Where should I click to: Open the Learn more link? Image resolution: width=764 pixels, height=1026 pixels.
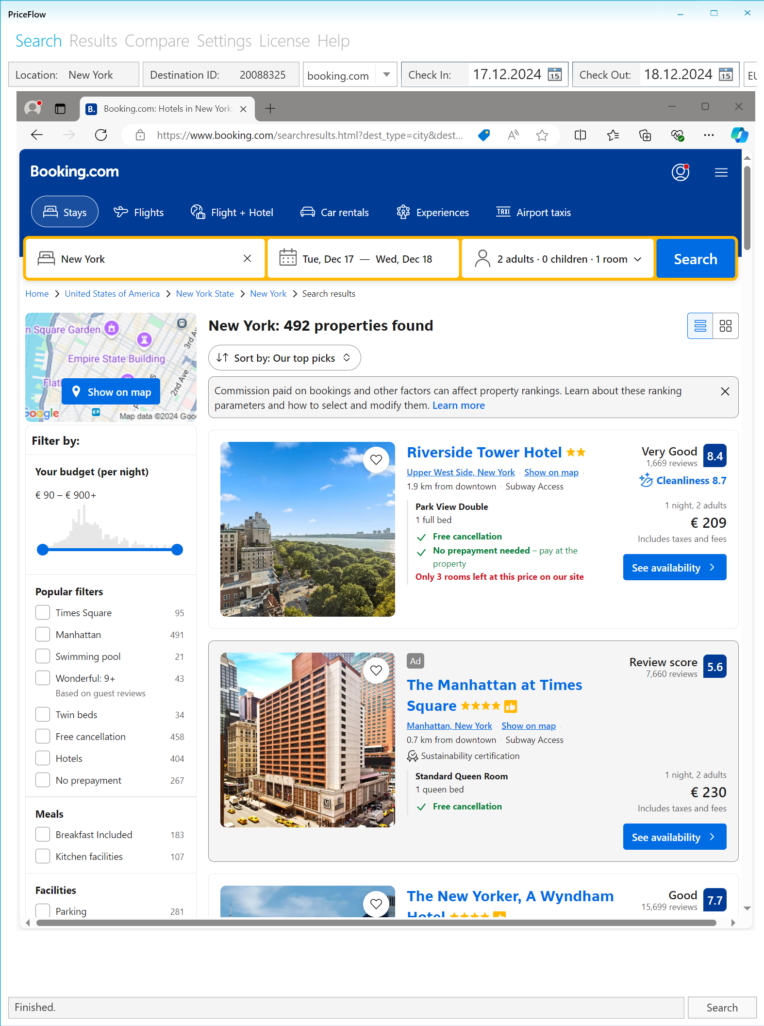(x=458, y=405)
